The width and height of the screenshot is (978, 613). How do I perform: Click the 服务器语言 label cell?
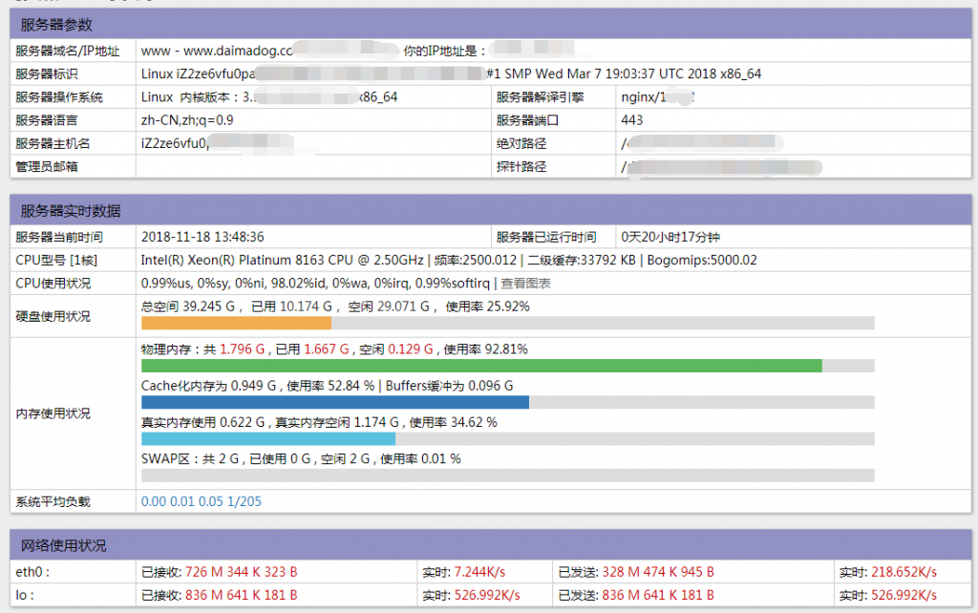tap(73, 119)
